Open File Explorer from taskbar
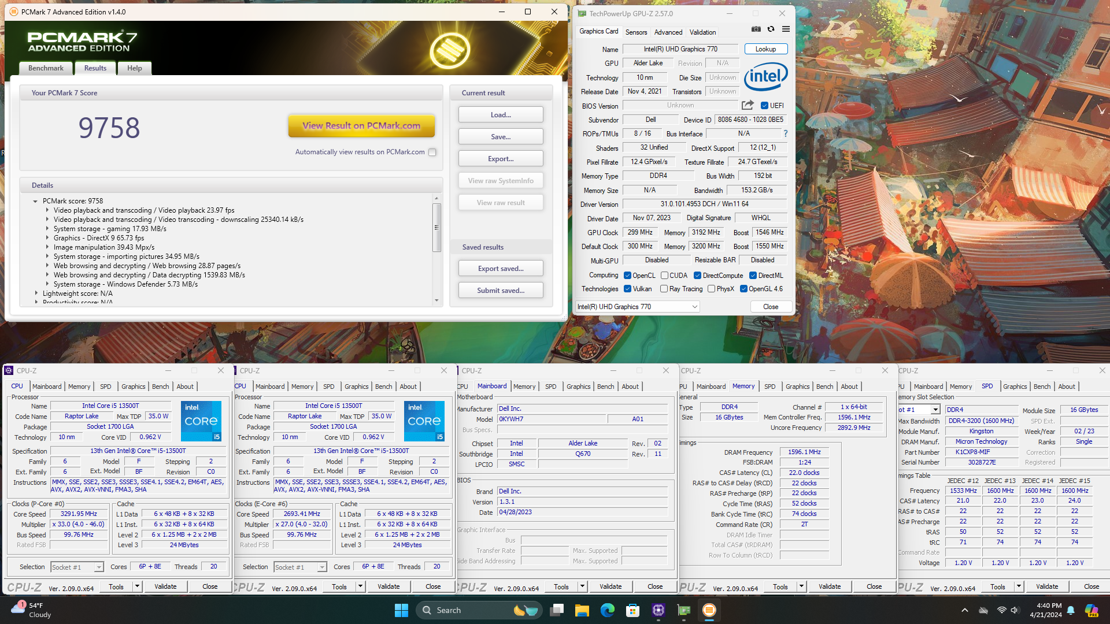This screenshot has width=1110, height=624. click(582, 610)
